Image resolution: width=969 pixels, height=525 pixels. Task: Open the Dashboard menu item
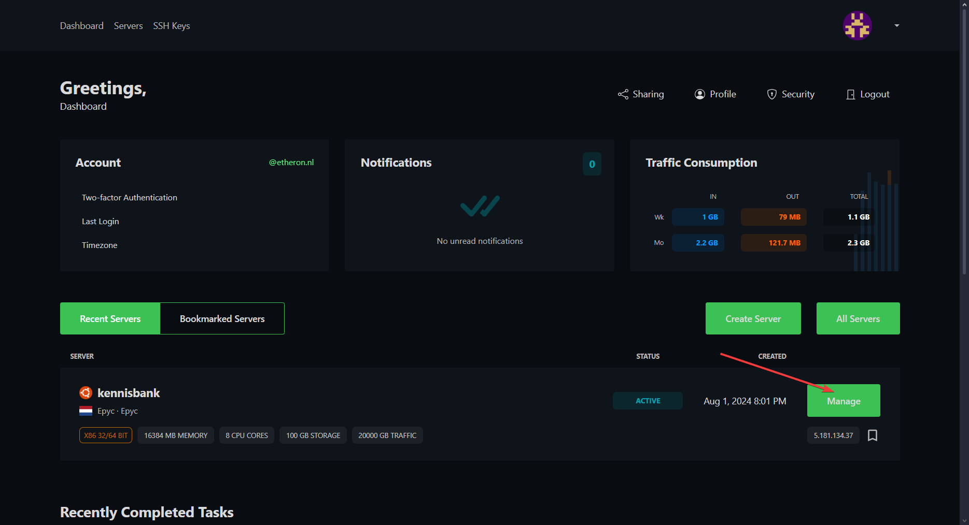tap(81, 26)
